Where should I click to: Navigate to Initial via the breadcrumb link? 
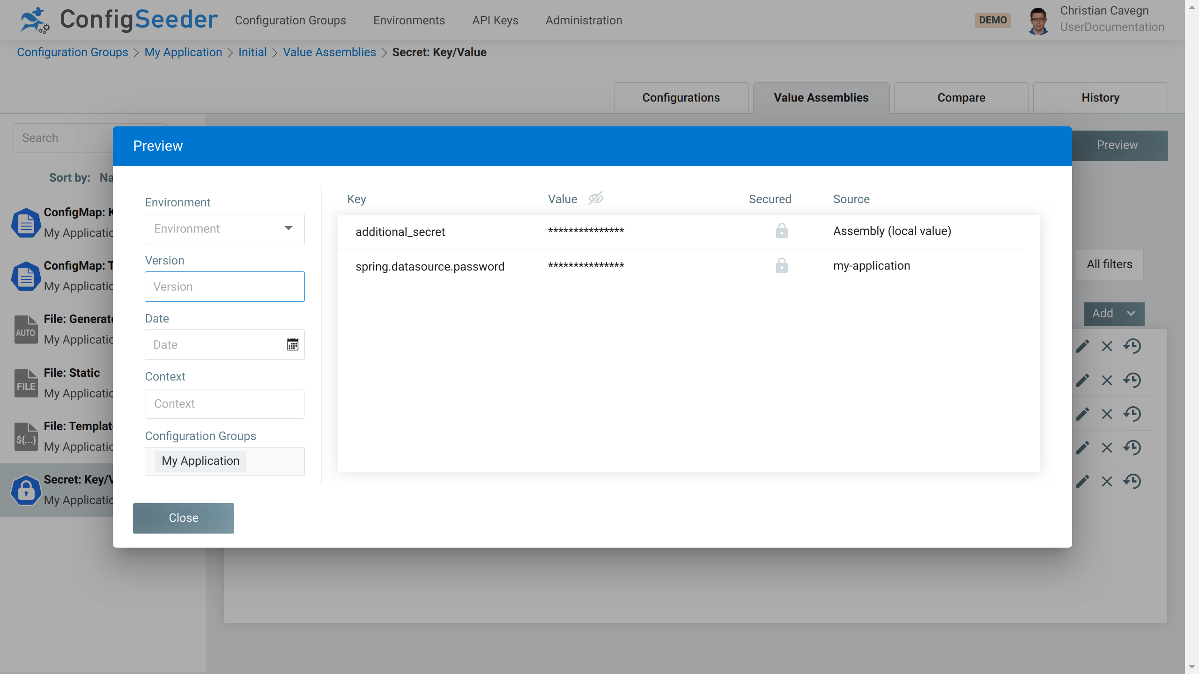[252, 52]
